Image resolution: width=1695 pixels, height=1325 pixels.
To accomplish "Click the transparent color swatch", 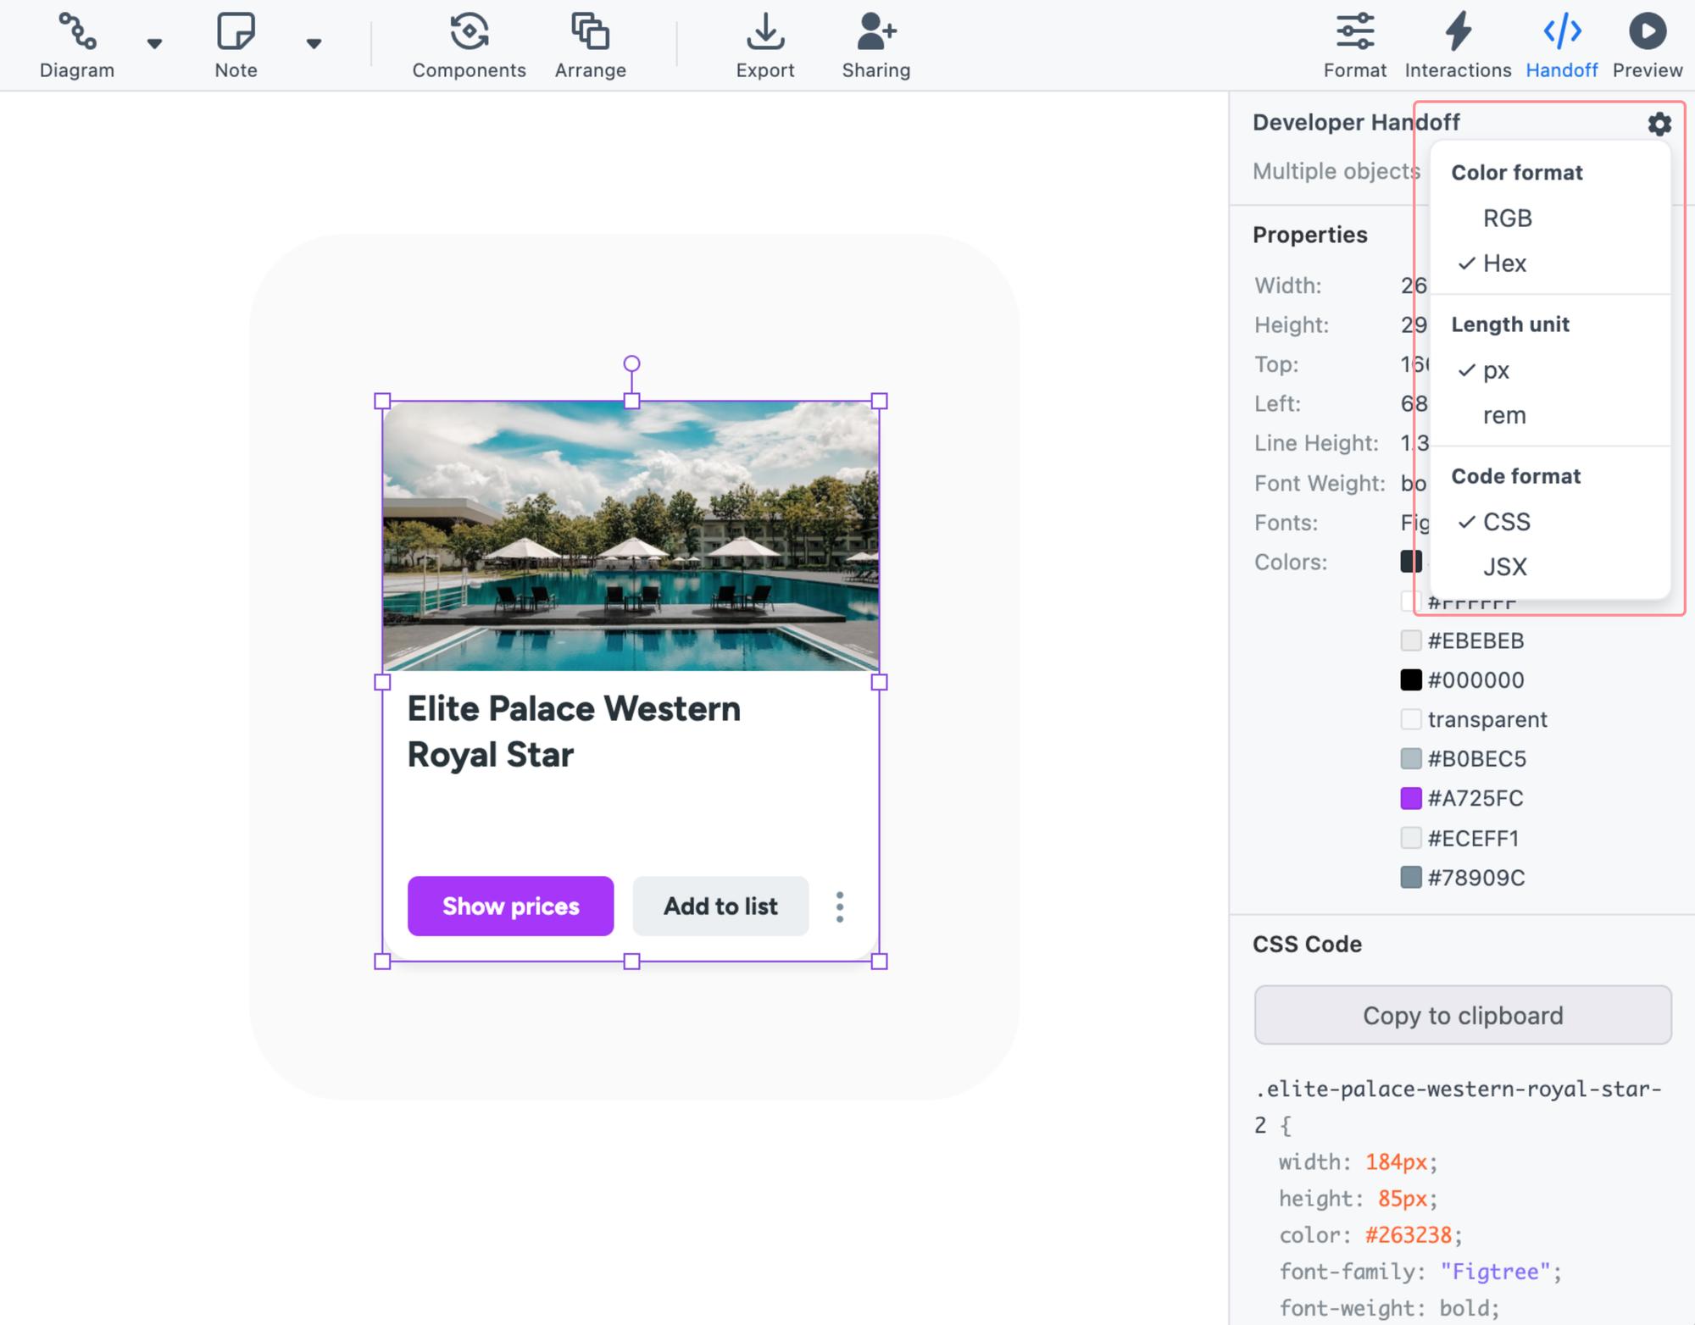I will (x=1411, y=719).
